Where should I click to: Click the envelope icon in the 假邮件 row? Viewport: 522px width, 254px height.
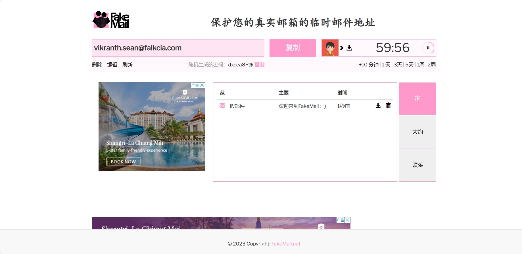222,106
